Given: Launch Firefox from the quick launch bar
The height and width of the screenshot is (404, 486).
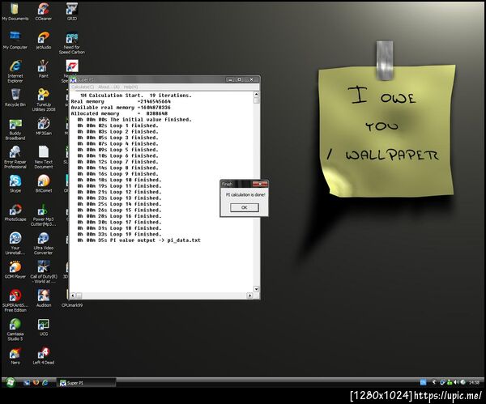Looking at the screenshot, I should point(36,383).
